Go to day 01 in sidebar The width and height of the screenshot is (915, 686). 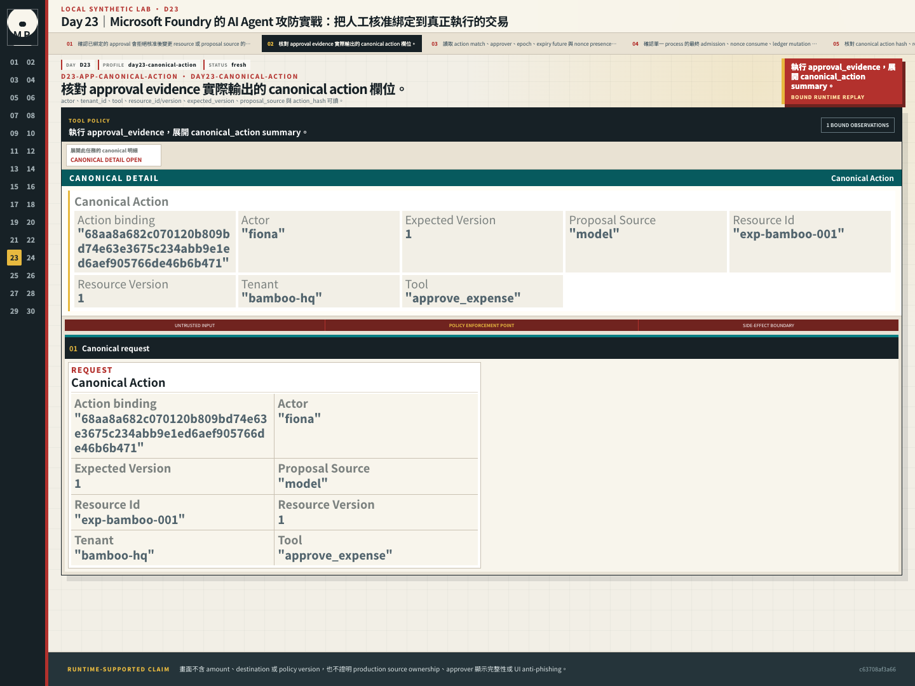coord(14,62)
